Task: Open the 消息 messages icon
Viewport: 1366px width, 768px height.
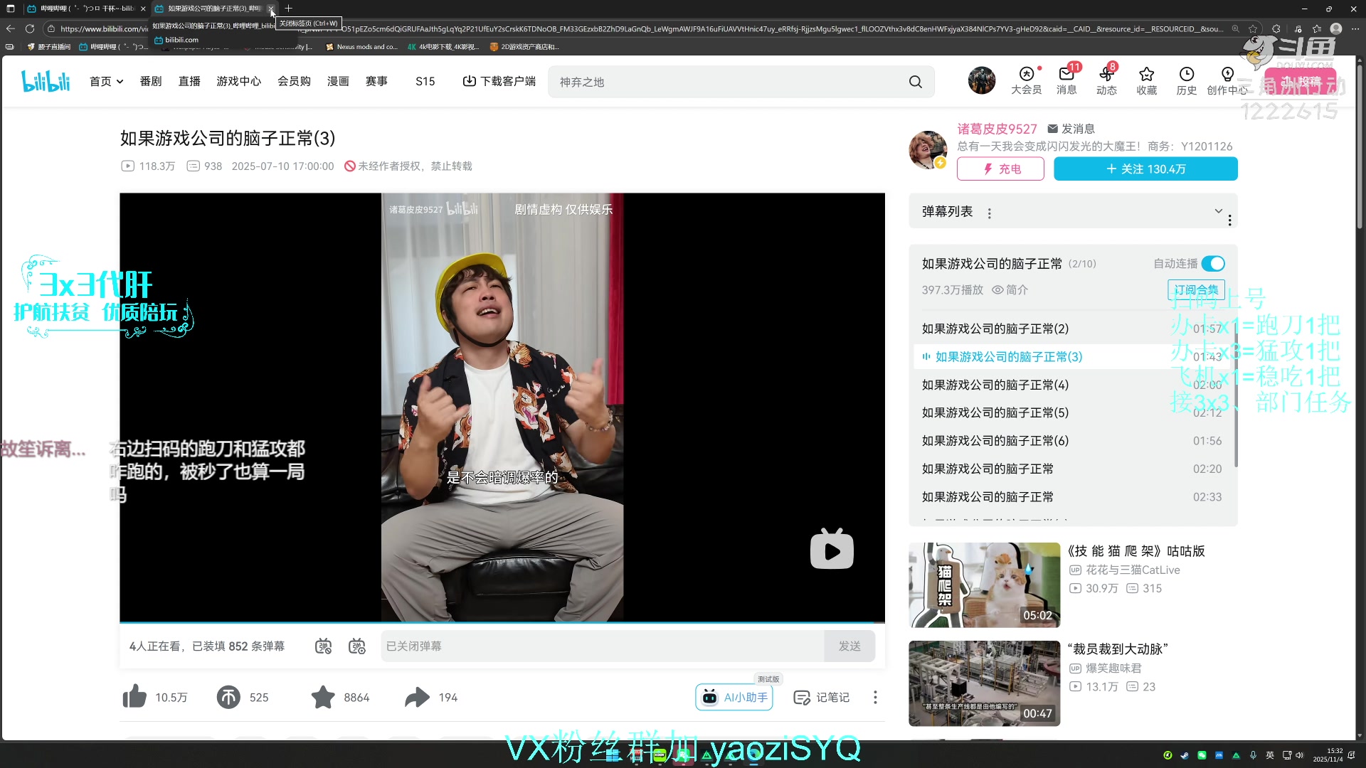Action: (x=1066, y=80)
